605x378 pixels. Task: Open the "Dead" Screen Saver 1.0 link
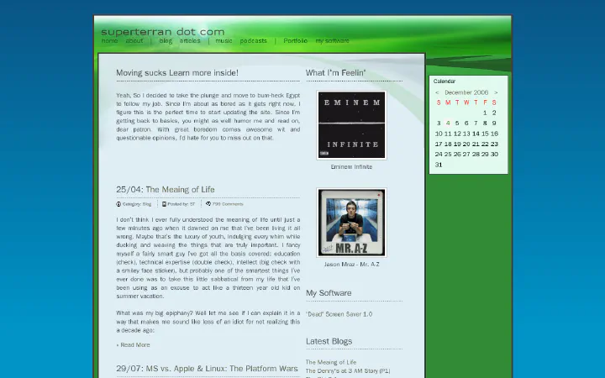339,314
